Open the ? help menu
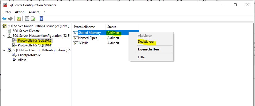255x106 pixels. (44, 12)
